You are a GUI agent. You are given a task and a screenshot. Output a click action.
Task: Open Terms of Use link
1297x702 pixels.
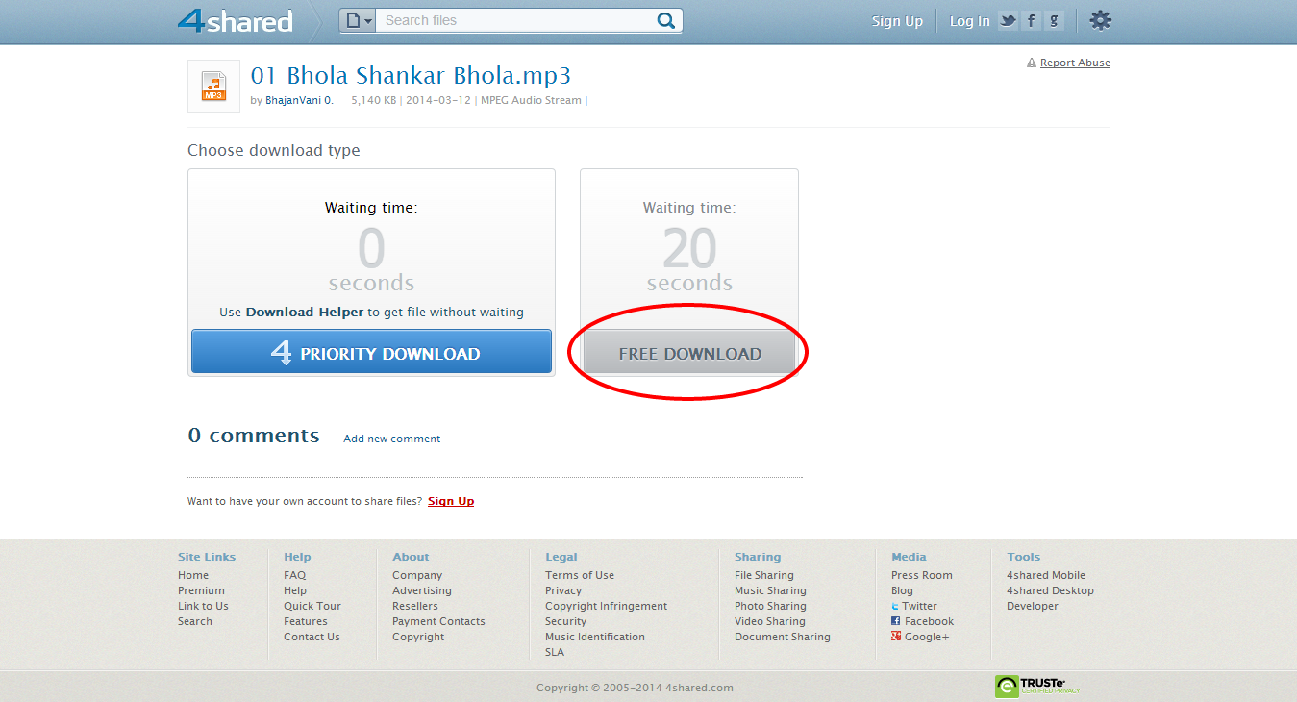tap(580, 575)
